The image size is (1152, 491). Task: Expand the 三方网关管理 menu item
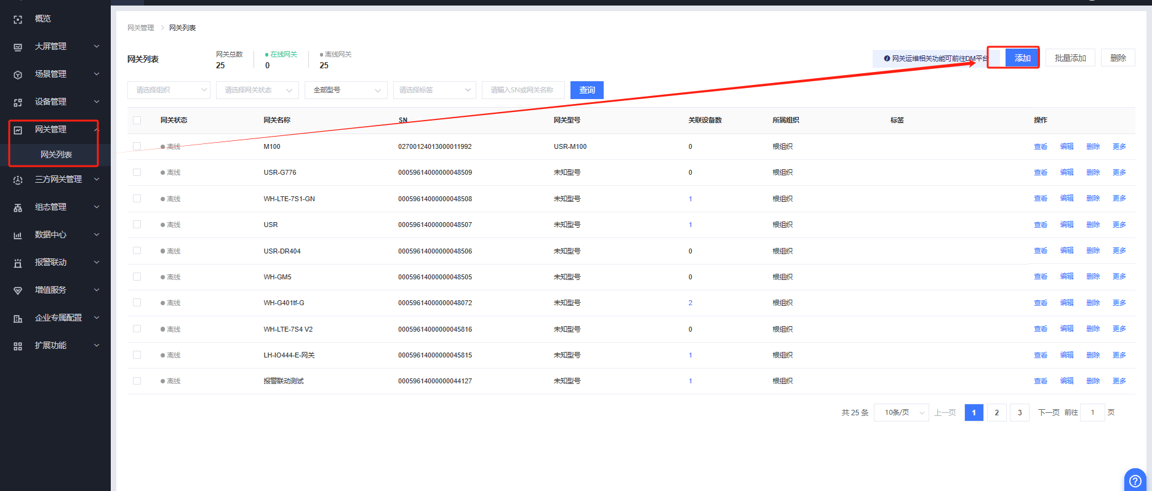click(58, 180)
